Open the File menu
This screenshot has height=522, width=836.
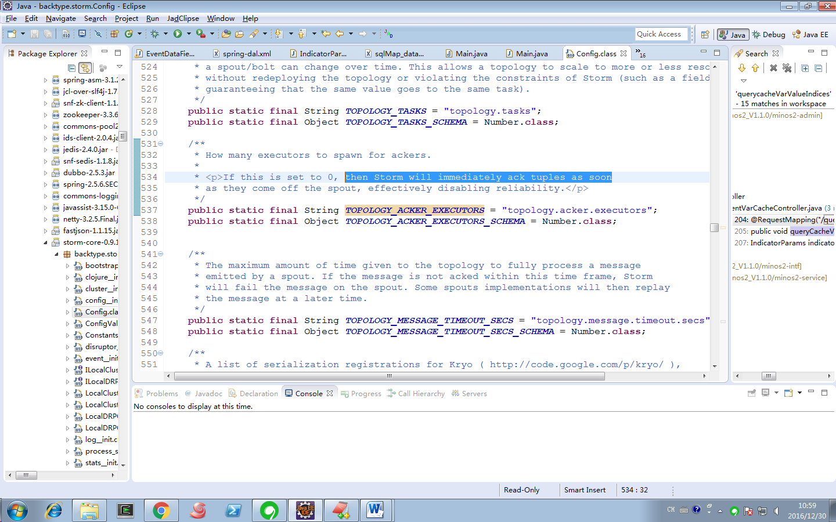point(11,19)
